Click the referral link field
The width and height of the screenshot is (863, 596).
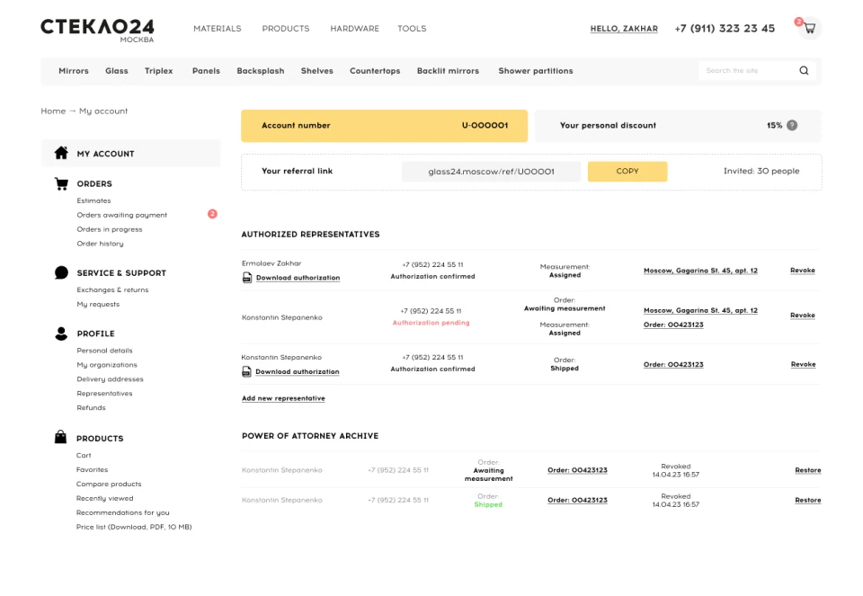491,171
